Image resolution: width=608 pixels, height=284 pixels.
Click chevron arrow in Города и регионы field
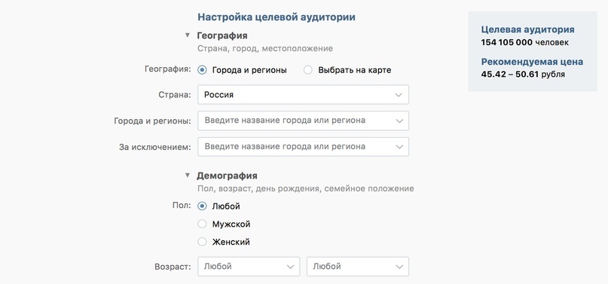(399, 121)
